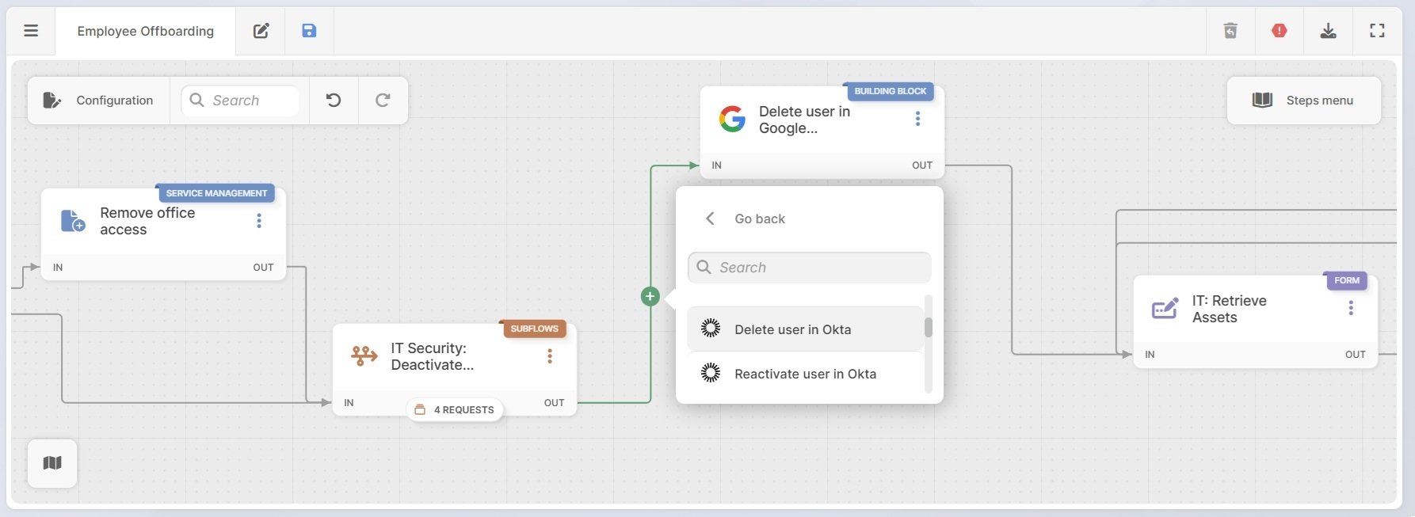Click the form icon on IT: Retrieve Assets

1165,308
